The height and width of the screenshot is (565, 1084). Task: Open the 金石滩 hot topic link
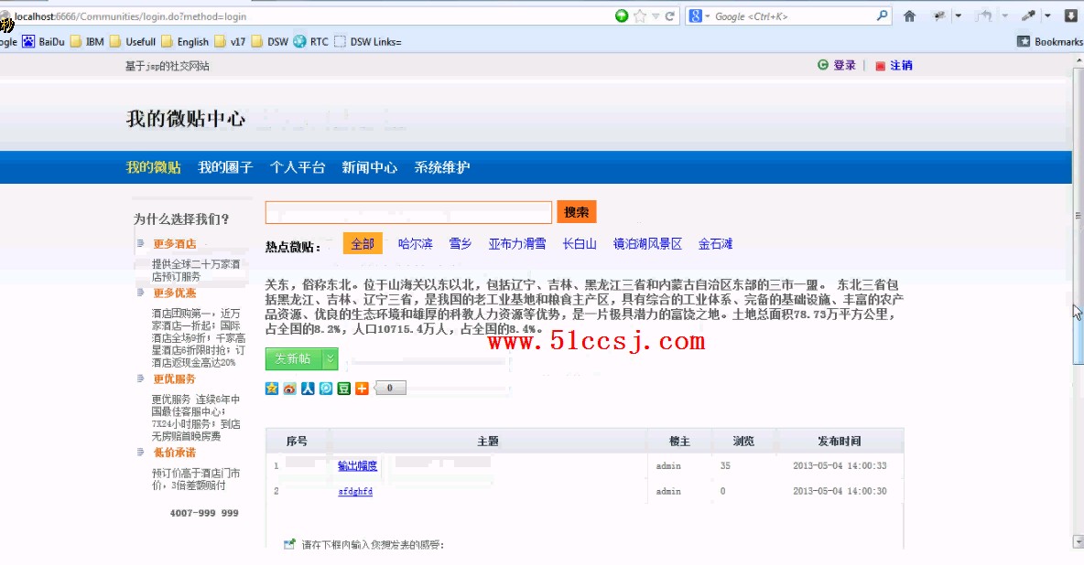tap(716, 244)
